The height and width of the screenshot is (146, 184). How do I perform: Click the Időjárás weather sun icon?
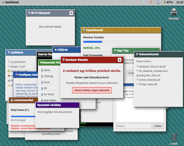point(55,50)
